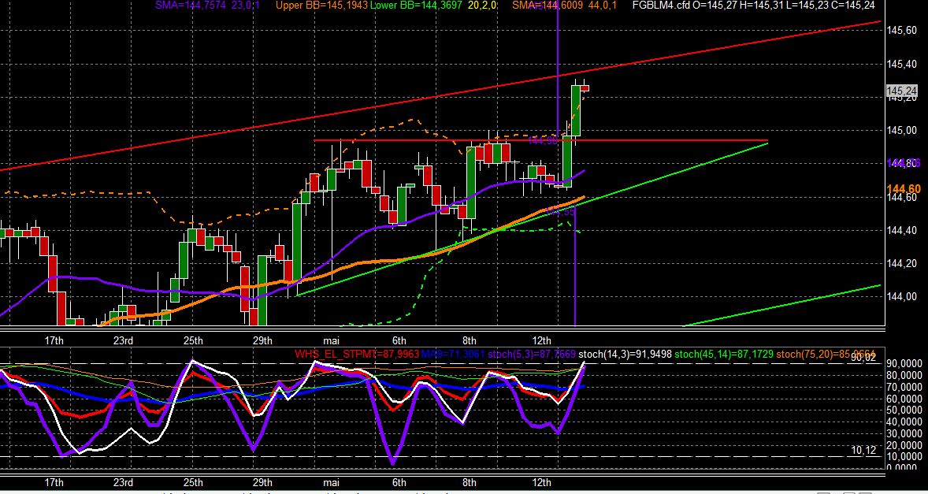Click the 10,12 oversold level label
928x494 pixels.
pyautogui.click(x=863, y=450)
